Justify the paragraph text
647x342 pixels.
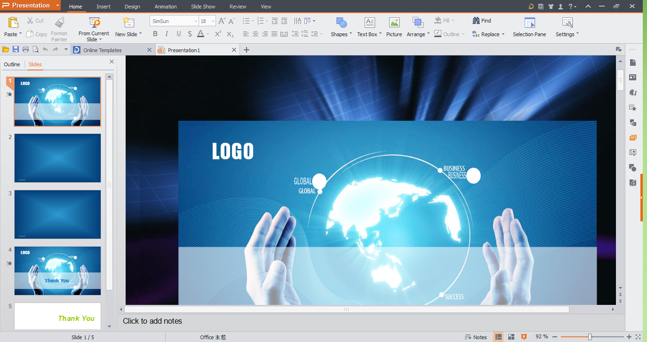click(x=274, y=34)
